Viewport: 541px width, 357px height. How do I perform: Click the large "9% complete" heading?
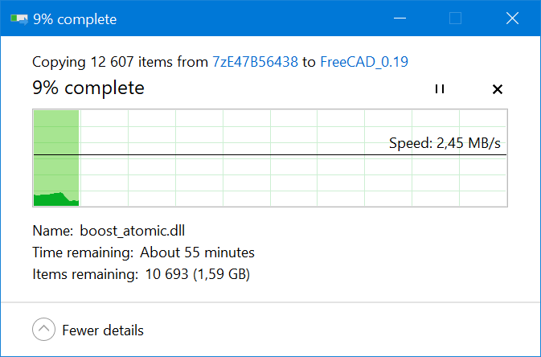(88, 88)
